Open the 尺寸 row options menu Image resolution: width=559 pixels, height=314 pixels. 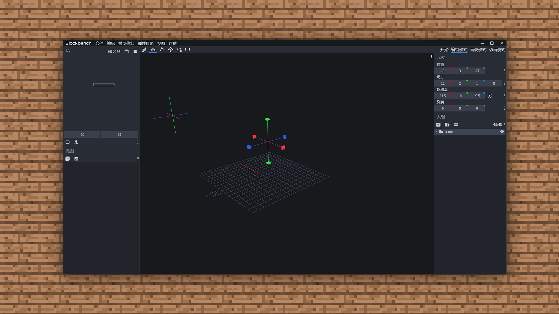pos(505,83)
